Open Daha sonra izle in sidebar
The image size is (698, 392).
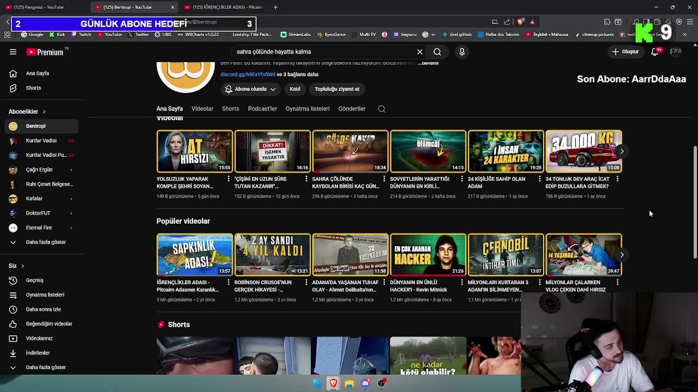click(x=43, y=309)
